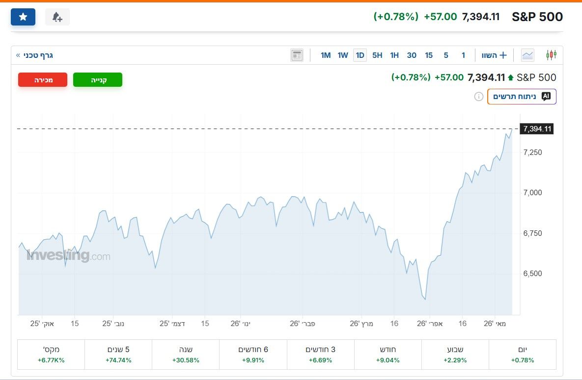Select the 1D interval
582x380 pixels.
[360, 55]
